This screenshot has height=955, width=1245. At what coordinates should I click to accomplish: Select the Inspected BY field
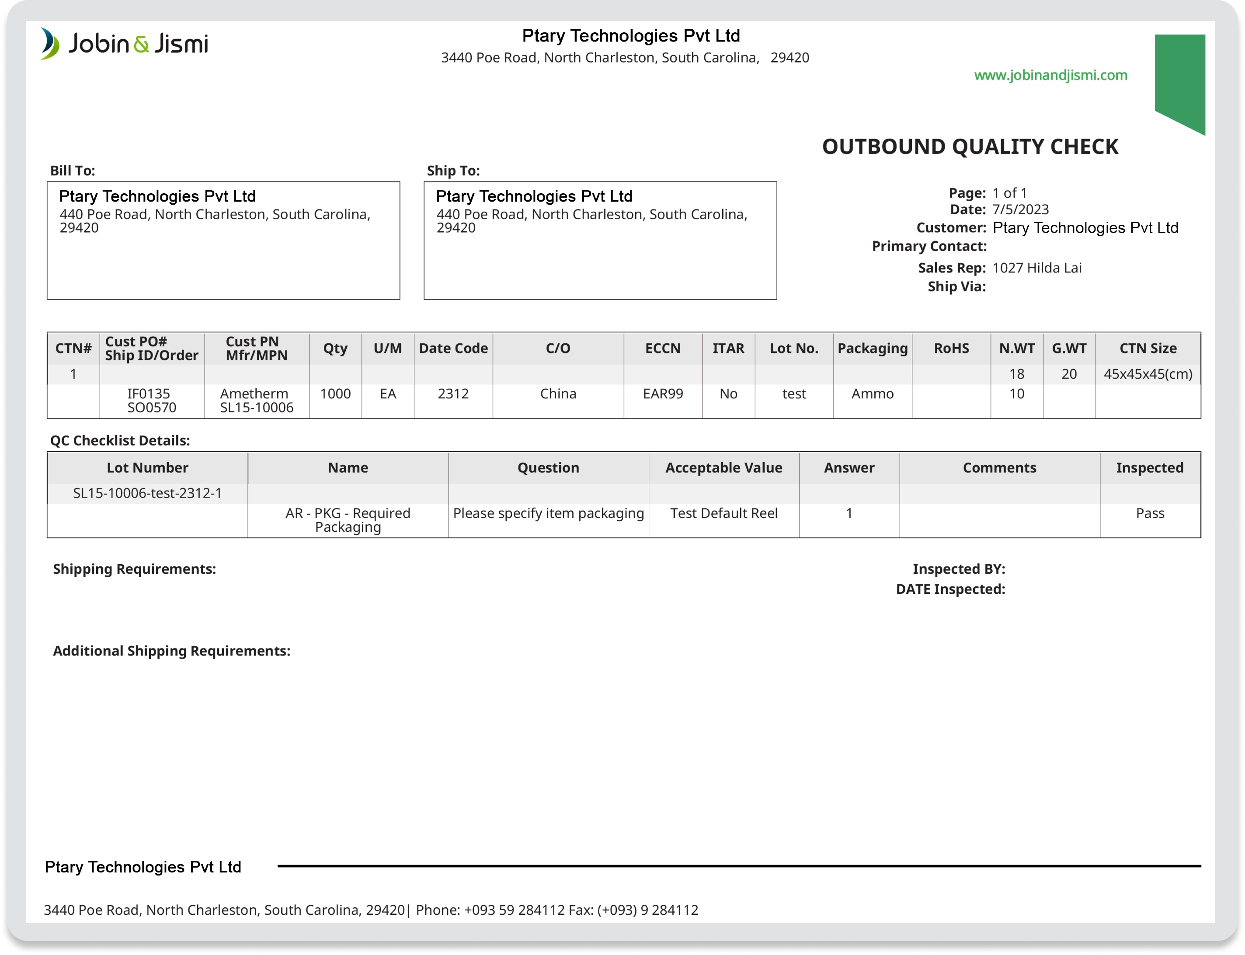[959, 568]
